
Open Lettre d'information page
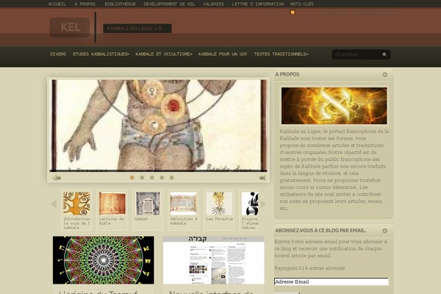tap(258, 4)
